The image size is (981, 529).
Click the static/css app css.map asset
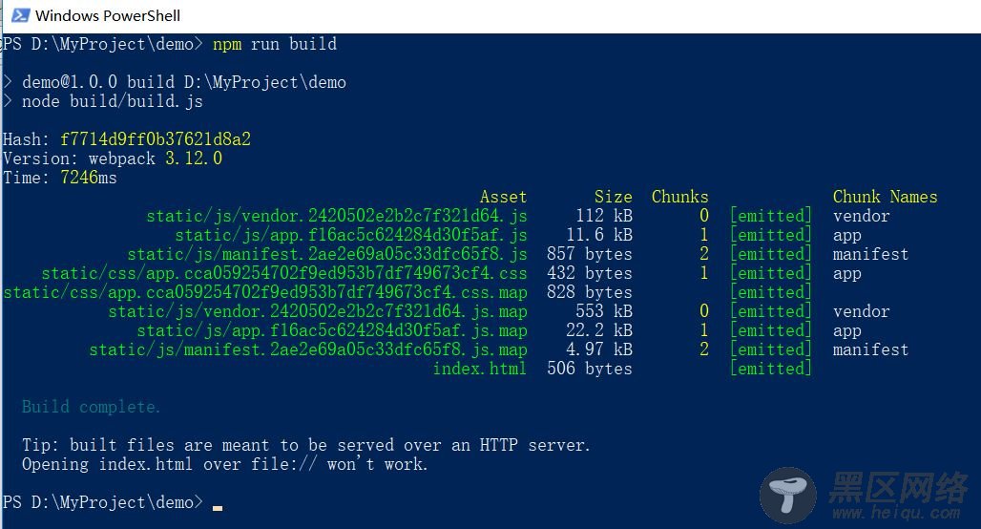[x=265, y=292]
